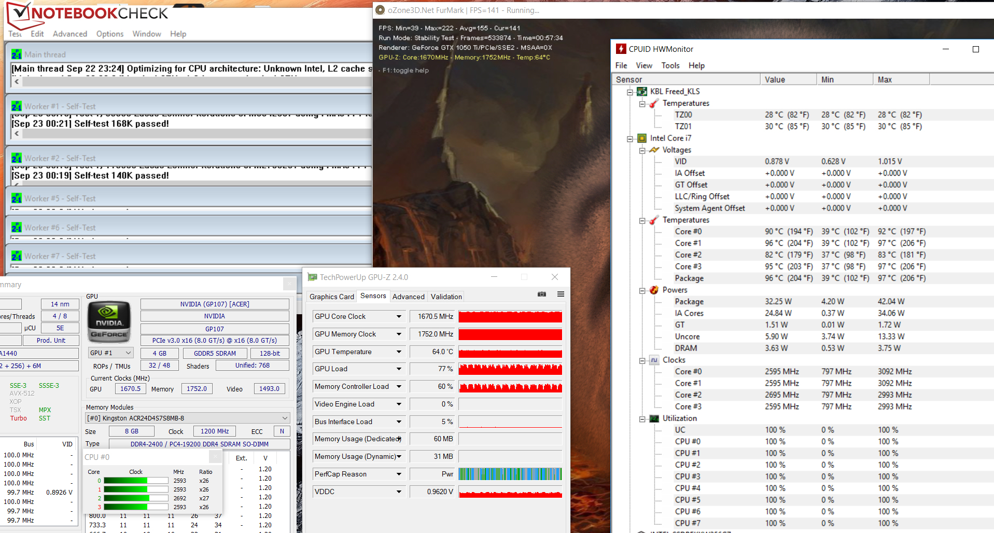
Task: Open the HWMonitor Tools menu
Action: (670, 65)
